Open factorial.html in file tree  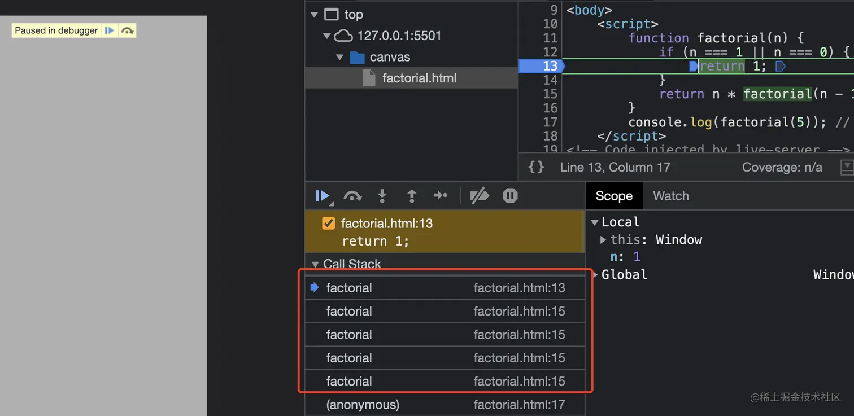(419, 78)
